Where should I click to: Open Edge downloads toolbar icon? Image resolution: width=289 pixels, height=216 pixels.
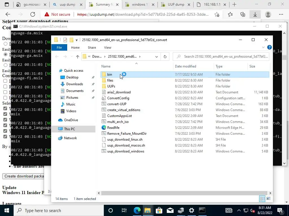pos(255,14)
